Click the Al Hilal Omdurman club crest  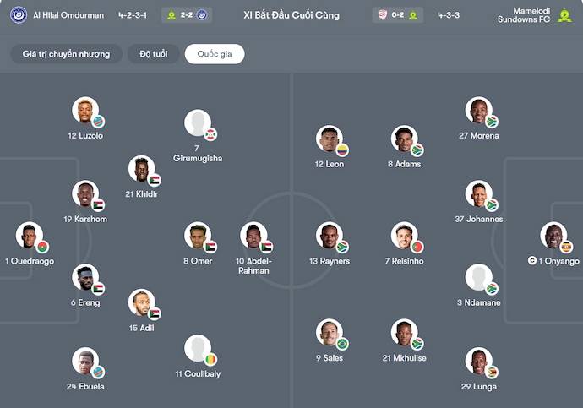[19, 15]
